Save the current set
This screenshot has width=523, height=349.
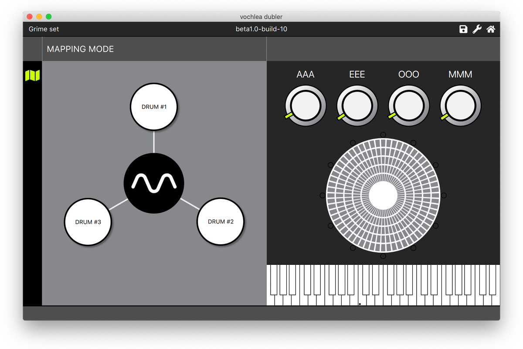pyautogui.click(x=463, y=29)
